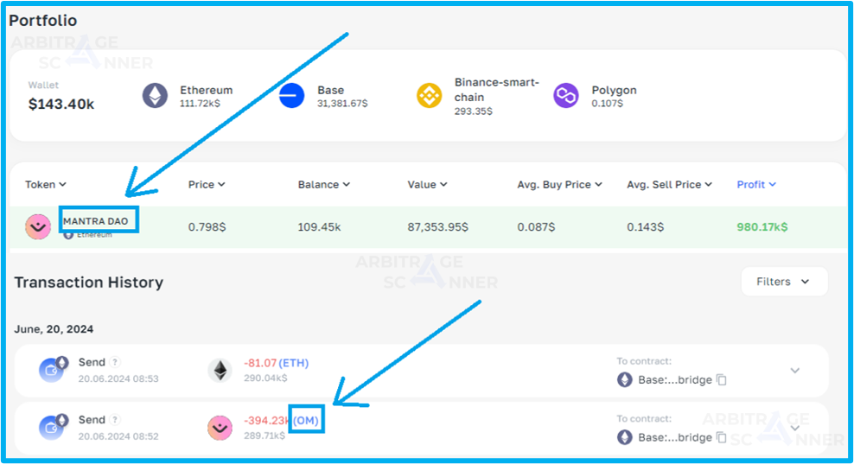Copy contract address of the OM transaction
This screenshot has width=854, height=464.
[722, 437]
